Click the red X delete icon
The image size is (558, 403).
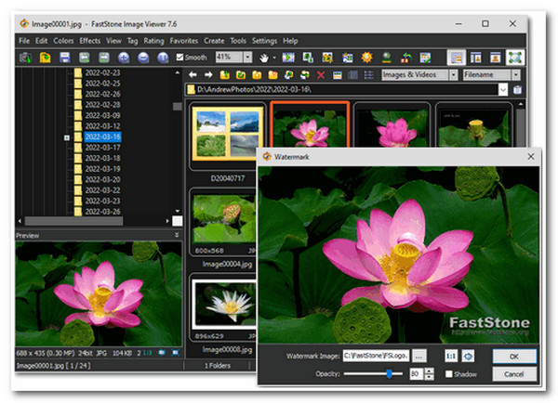(322, 74)
